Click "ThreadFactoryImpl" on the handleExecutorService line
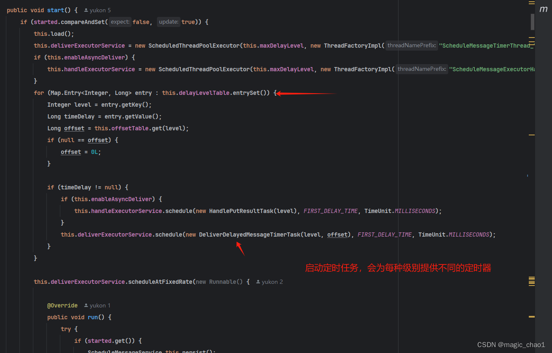This screenshot has height=353, width=552. click(363, 69)
